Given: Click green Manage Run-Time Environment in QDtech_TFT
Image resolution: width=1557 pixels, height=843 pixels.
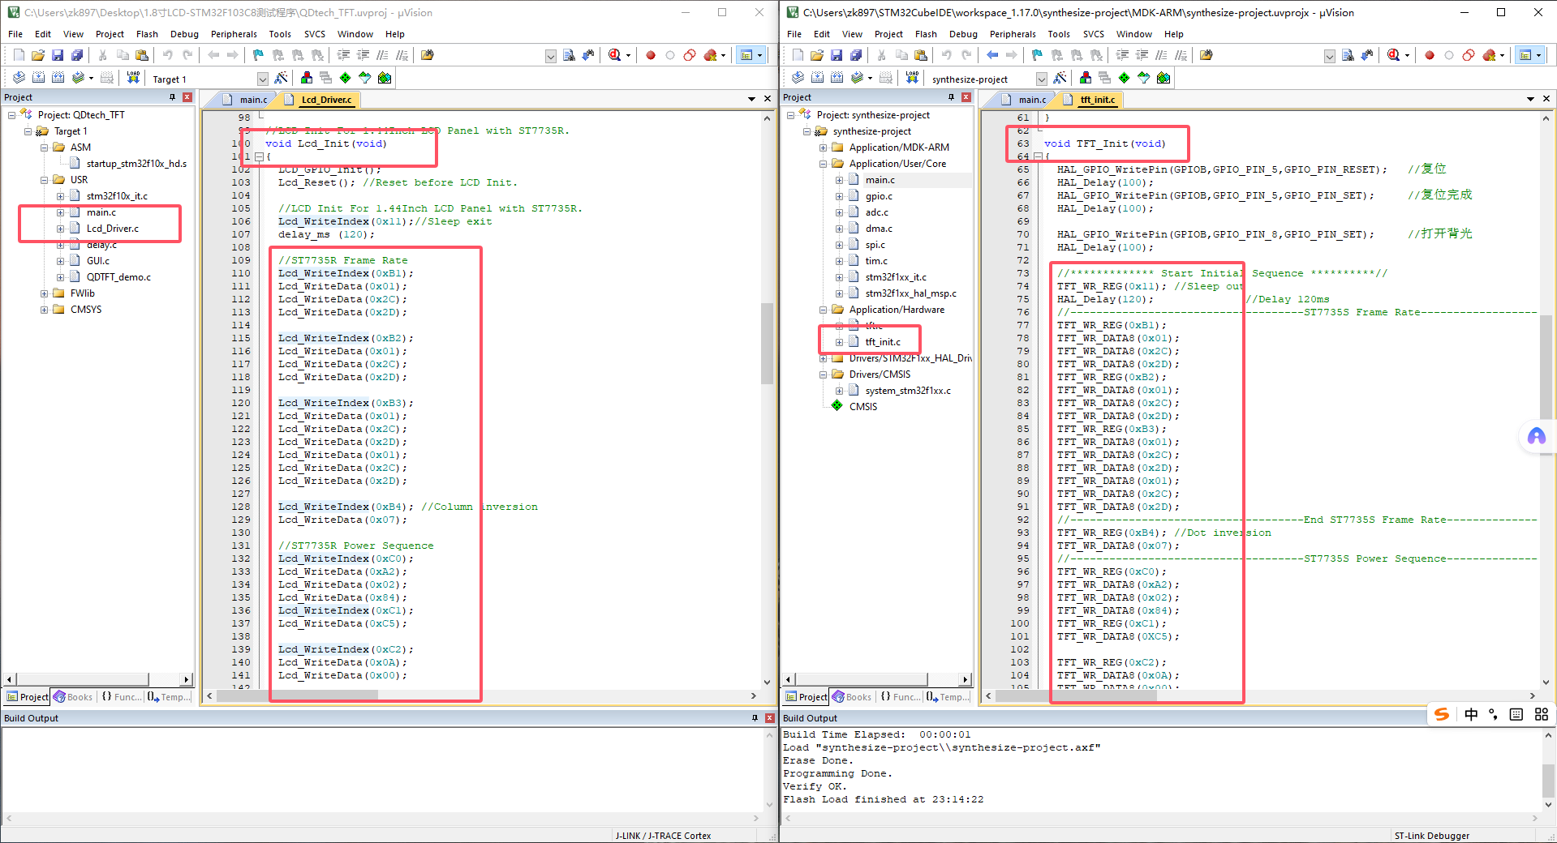Looking at the screenshot, I should 346,78.
